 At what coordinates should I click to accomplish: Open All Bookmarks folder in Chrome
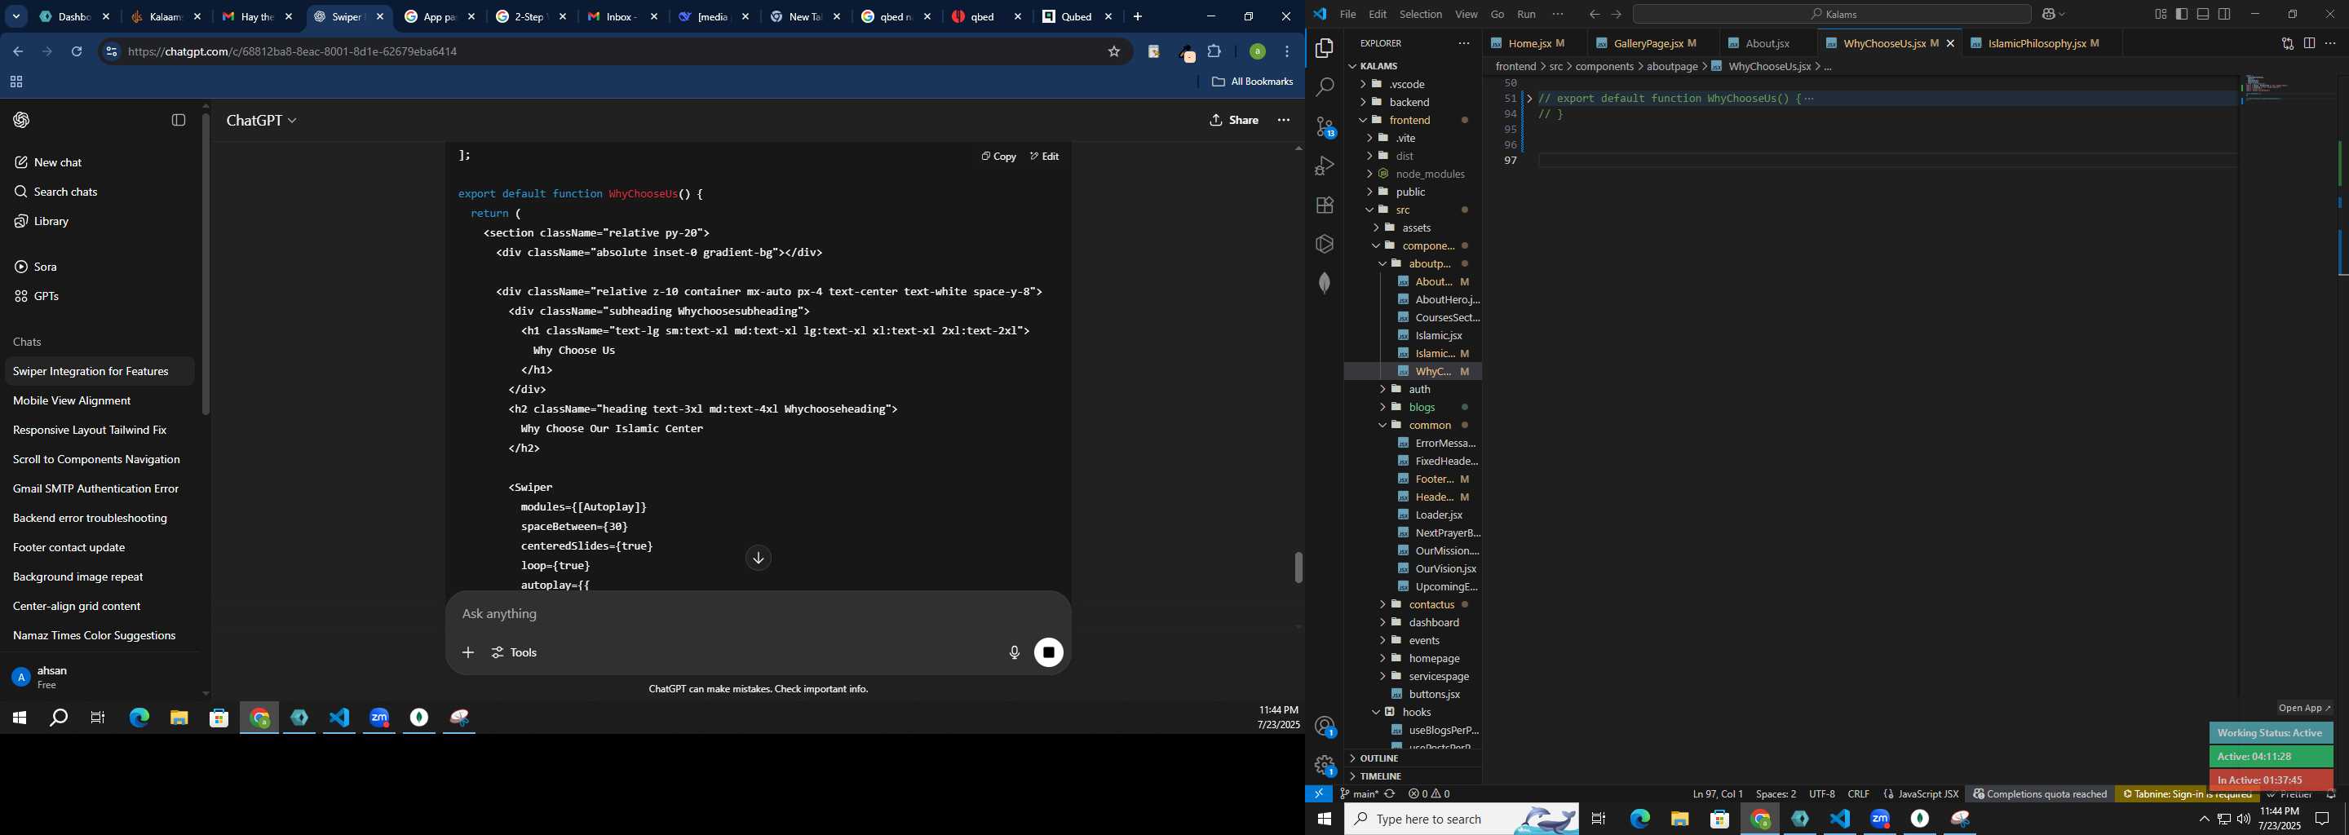click(x=1252, y=82)
